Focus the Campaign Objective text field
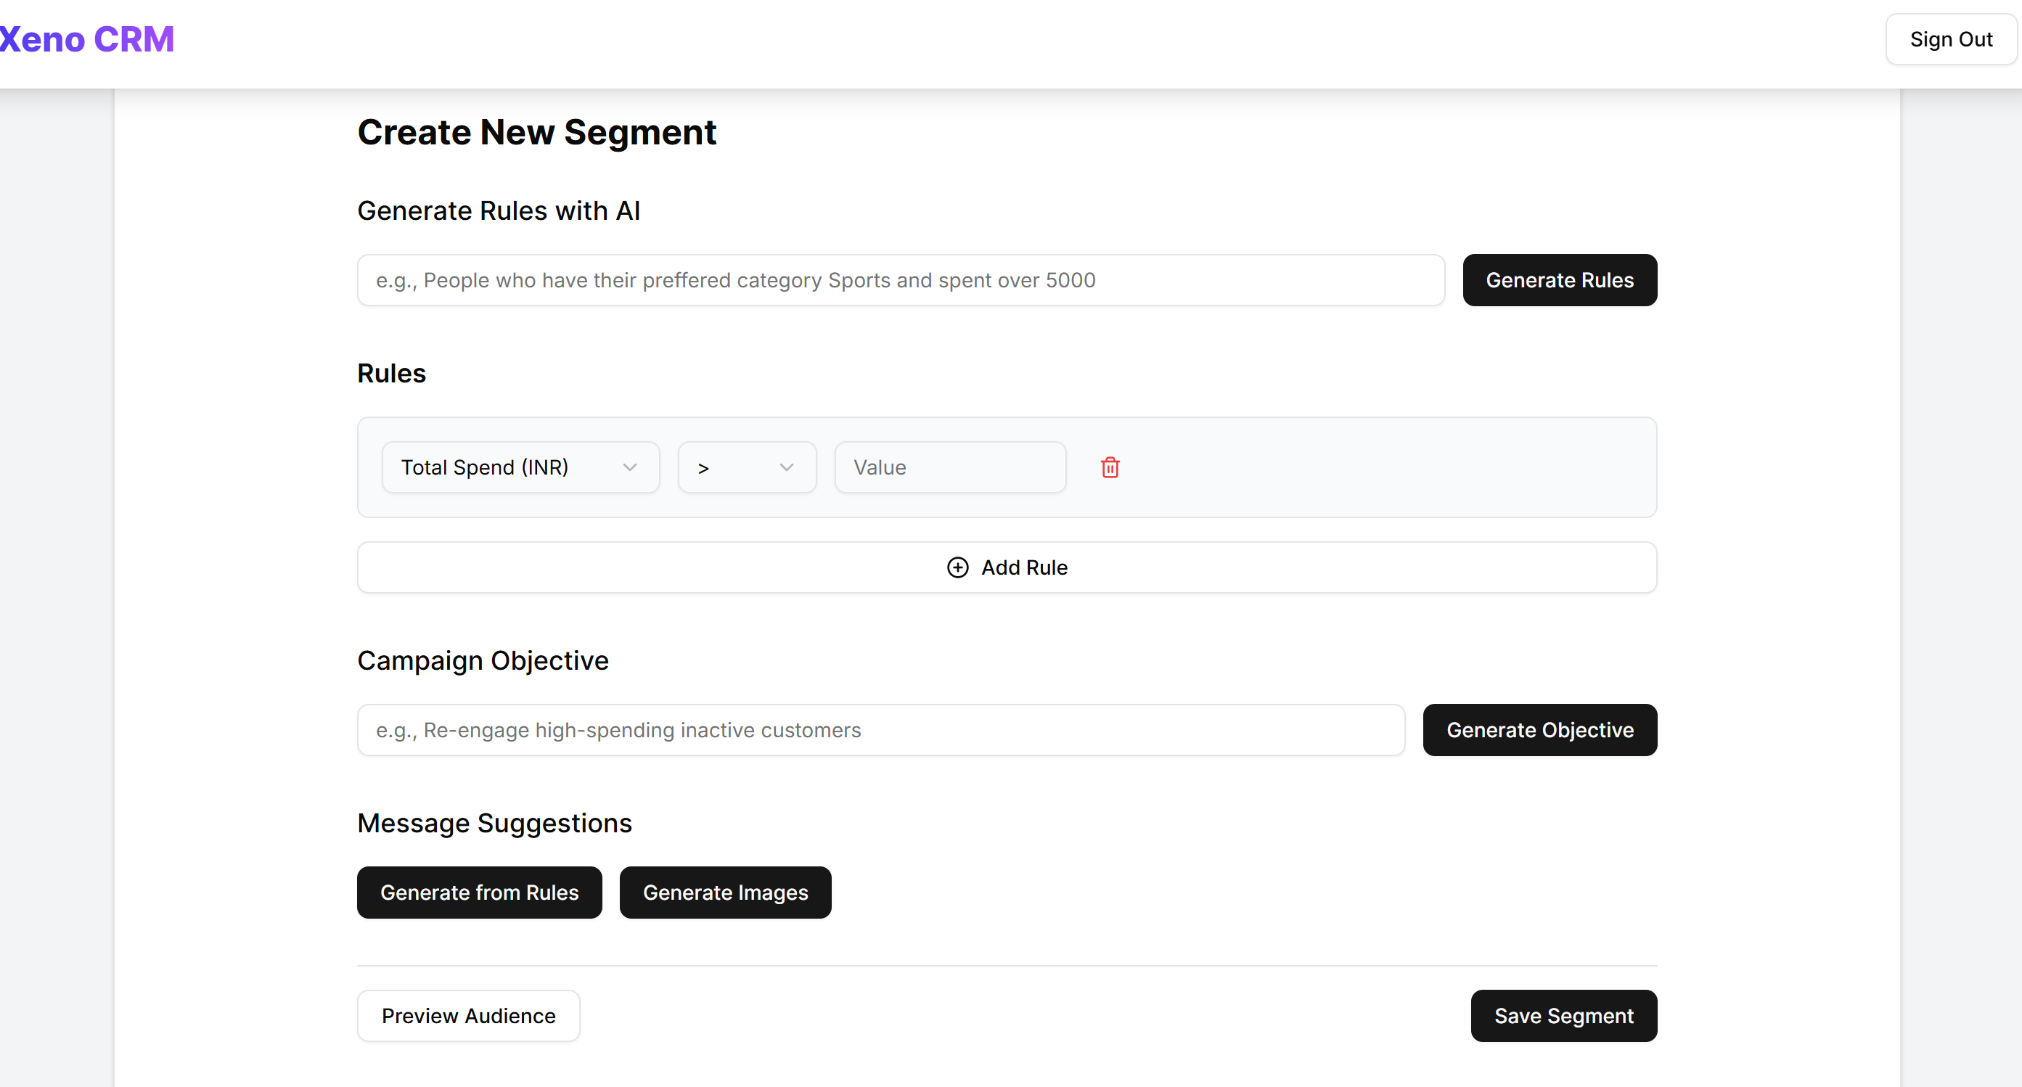Viewport: 2022px width, 1087px height. pyautogui.click(x=880, y=730)
